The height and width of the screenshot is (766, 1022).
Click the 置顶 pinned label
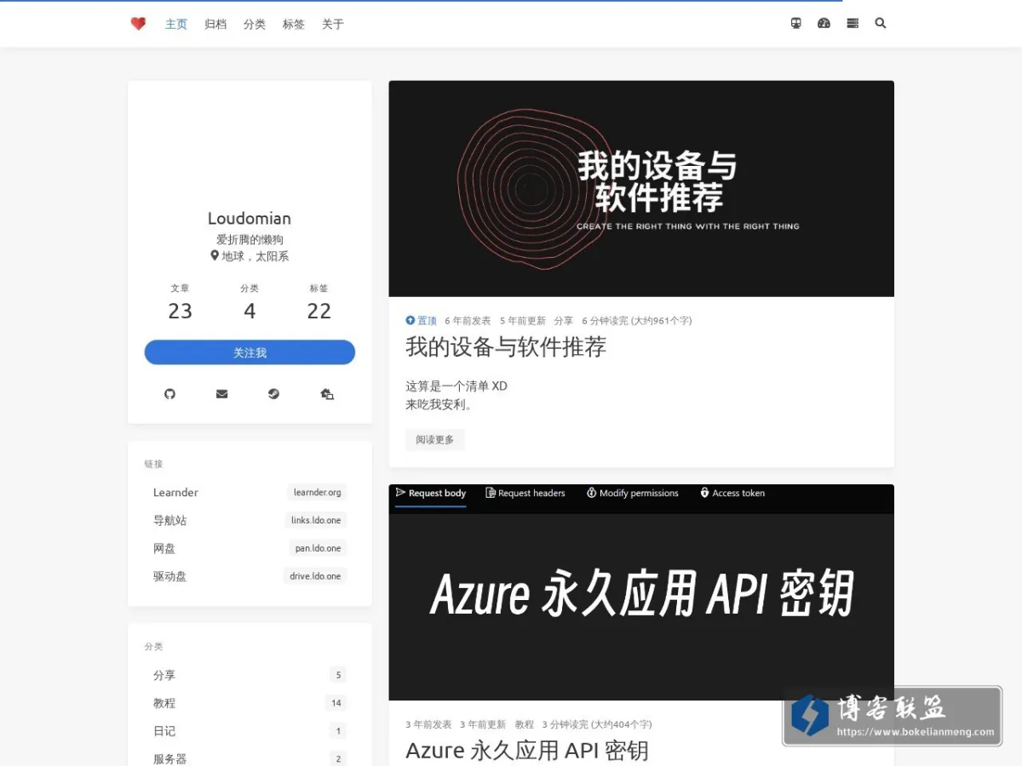coord(422,321)
